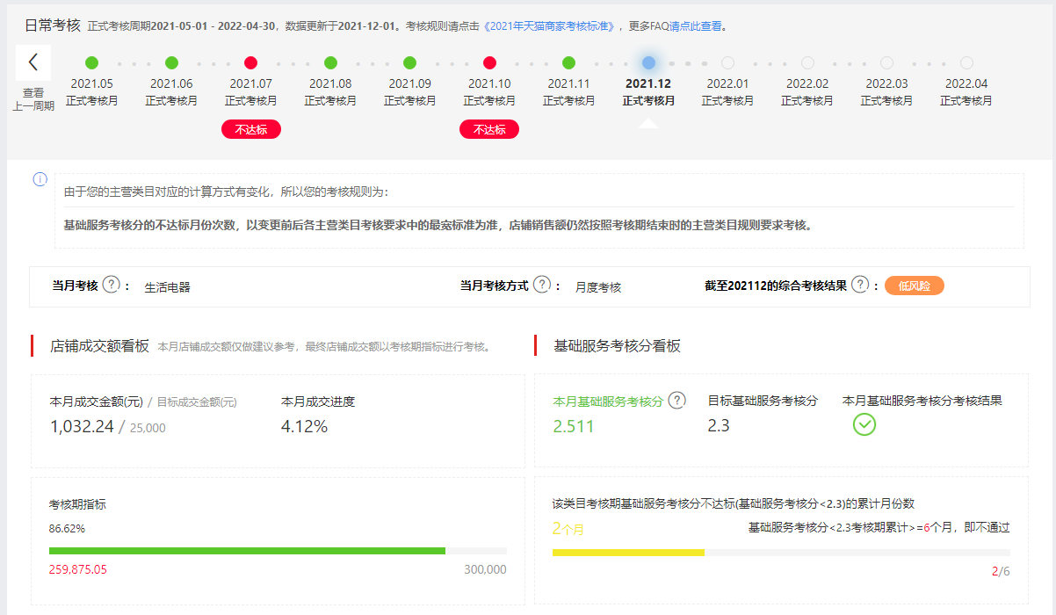Screen dimensions: 1056x615
Task: Click the 2.3 target score value
Action: [x=719, y=426]
